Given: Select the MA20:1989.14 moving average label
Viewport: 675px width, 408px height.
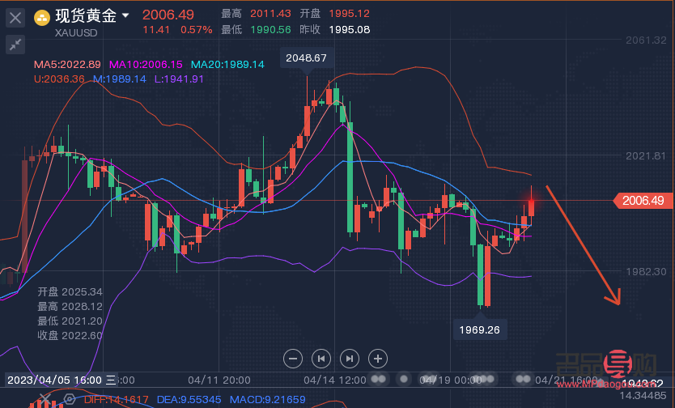Looking at the screenshot, I should pyautogui.click(x=227, y=64).
